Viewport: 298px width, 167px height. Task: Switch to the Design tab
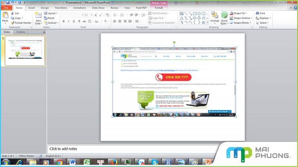[45, 8]
